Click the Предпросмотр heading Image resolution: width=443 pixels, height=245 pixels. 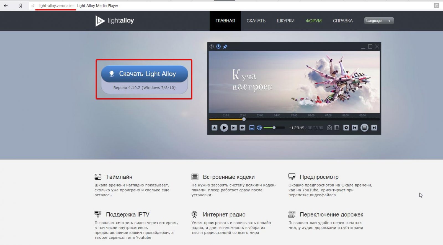(319, 177)
